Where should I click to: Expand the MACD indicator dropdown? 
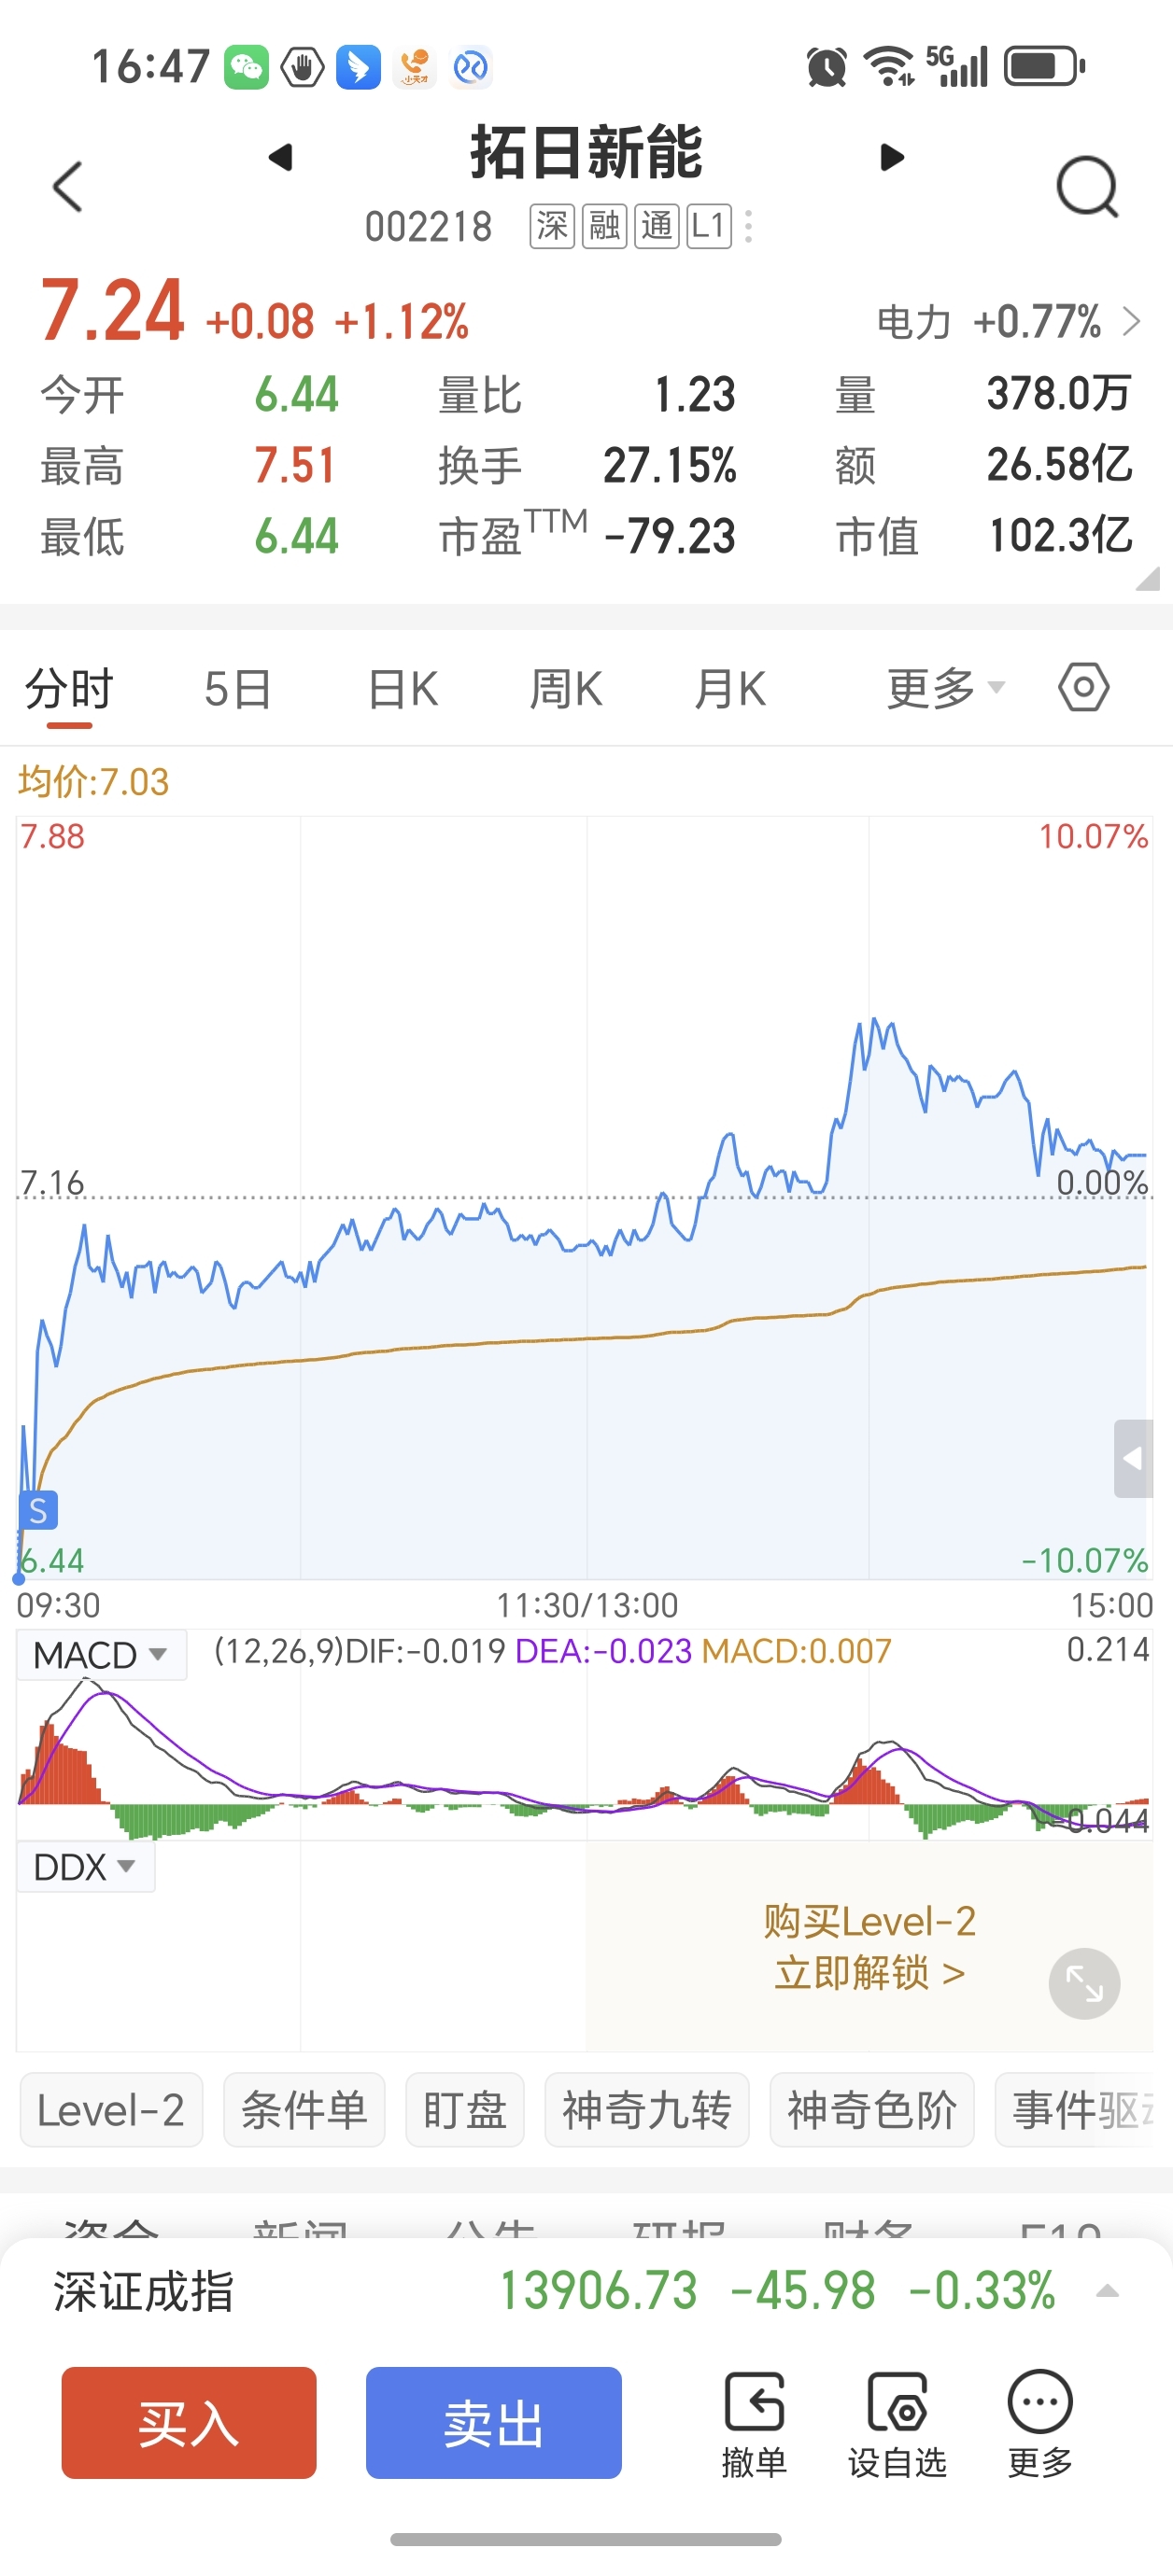tap(101, 1655)
